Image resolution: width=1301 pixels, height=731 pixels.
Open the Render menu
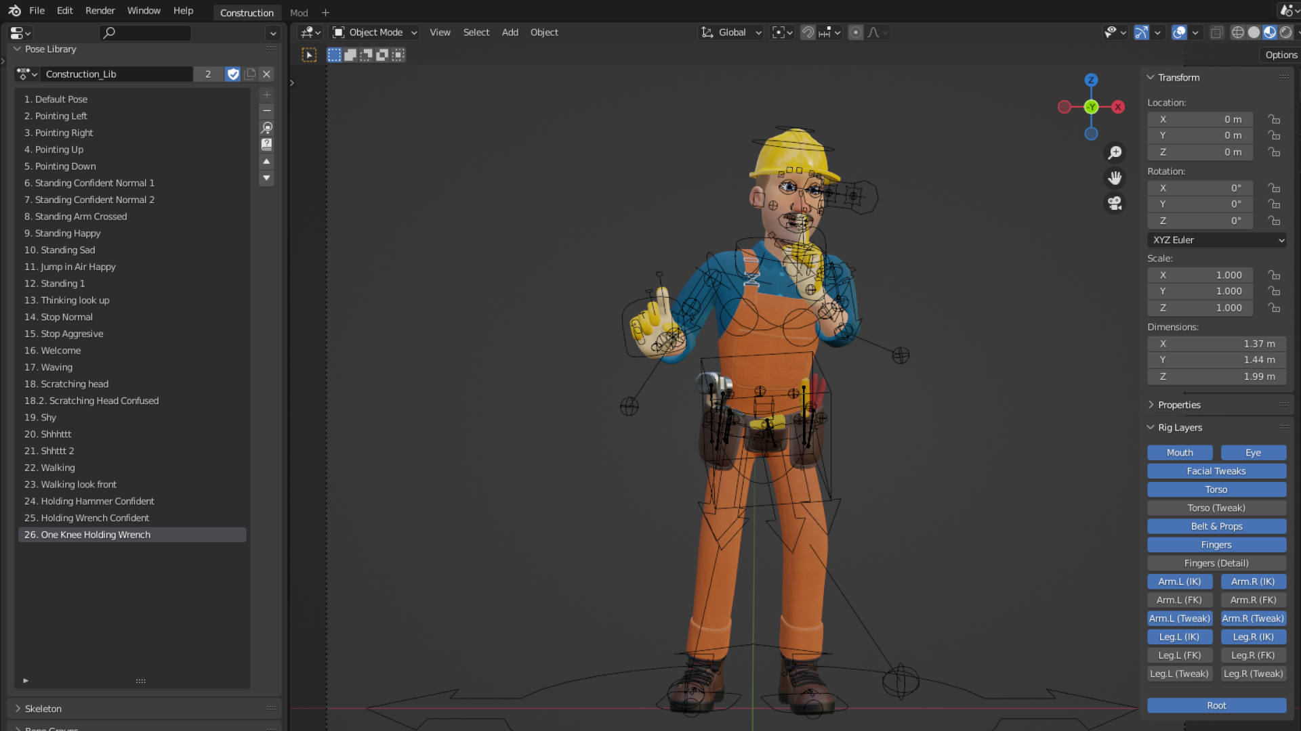click(100, 11)
